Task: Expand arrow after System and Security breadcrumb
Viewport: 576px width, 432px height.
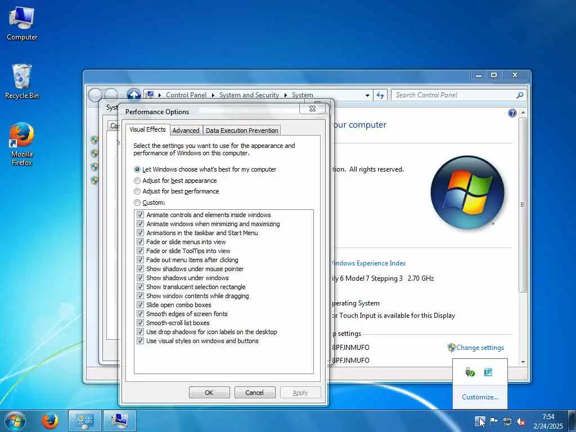Action: click(286, 95)
